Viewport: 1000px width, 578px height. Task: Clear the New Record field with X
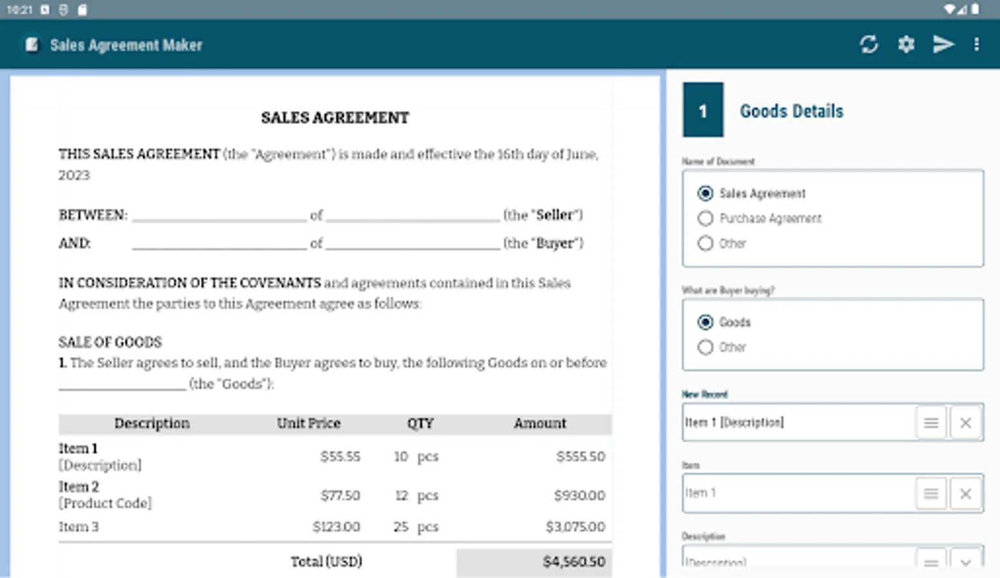tap(965, 423)
